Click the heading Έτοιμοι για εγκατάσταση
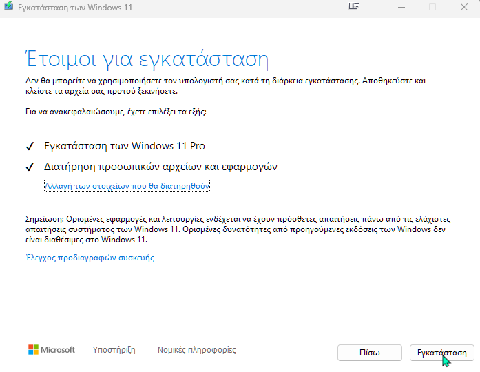 (x=147, y=59)
